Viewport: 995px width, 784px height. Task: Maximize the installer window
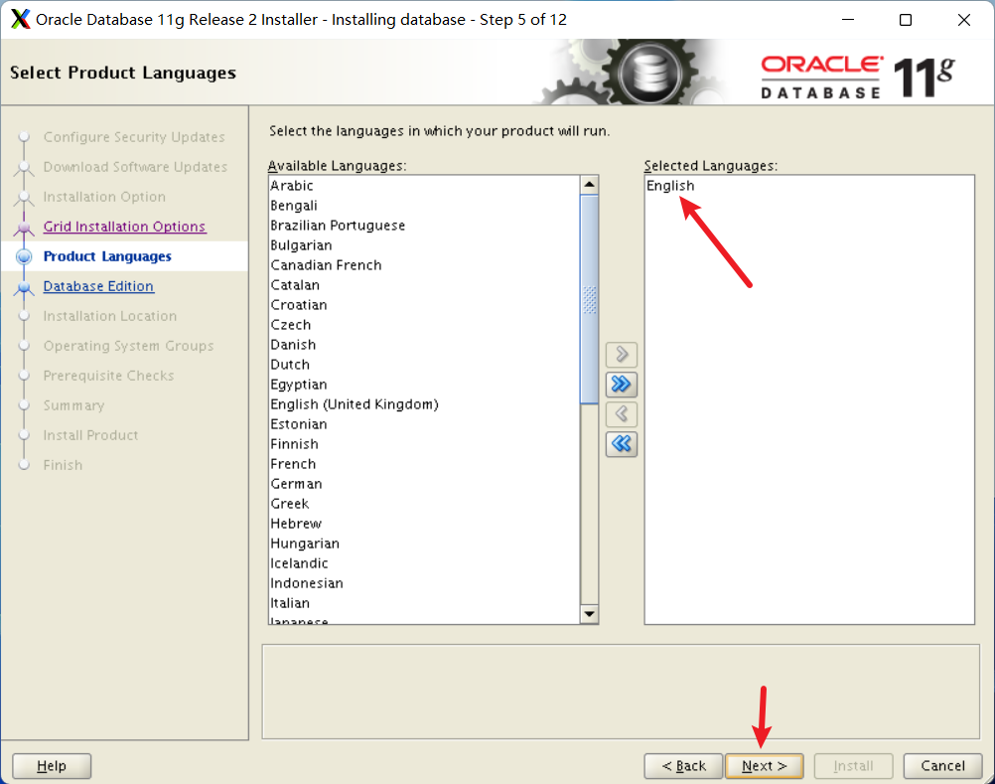[x=906, y=20]
